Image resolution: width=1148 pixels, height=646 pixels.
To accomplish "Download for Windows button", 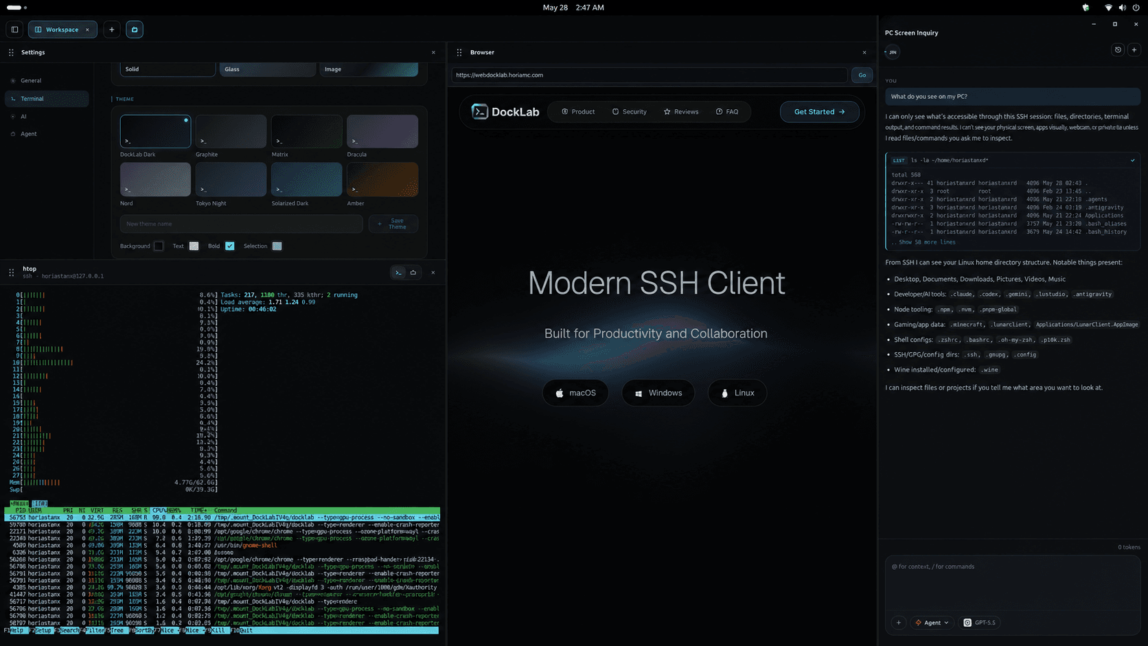I will pyautogui.click(x=658, y=393).
